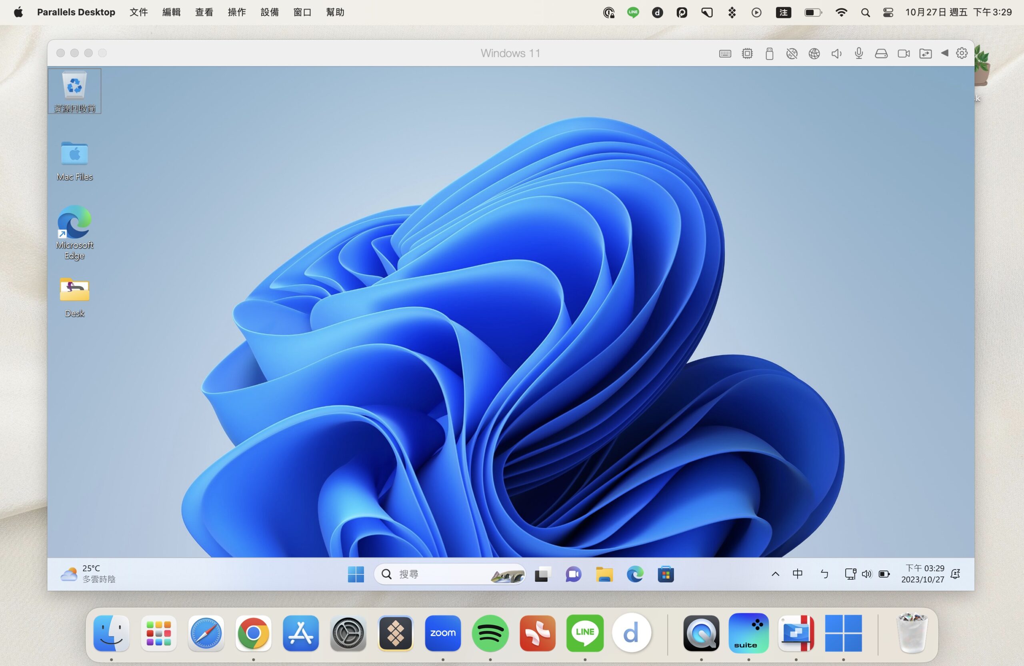Expand the hidden system tray icons chevron

(x=775, y=574)
